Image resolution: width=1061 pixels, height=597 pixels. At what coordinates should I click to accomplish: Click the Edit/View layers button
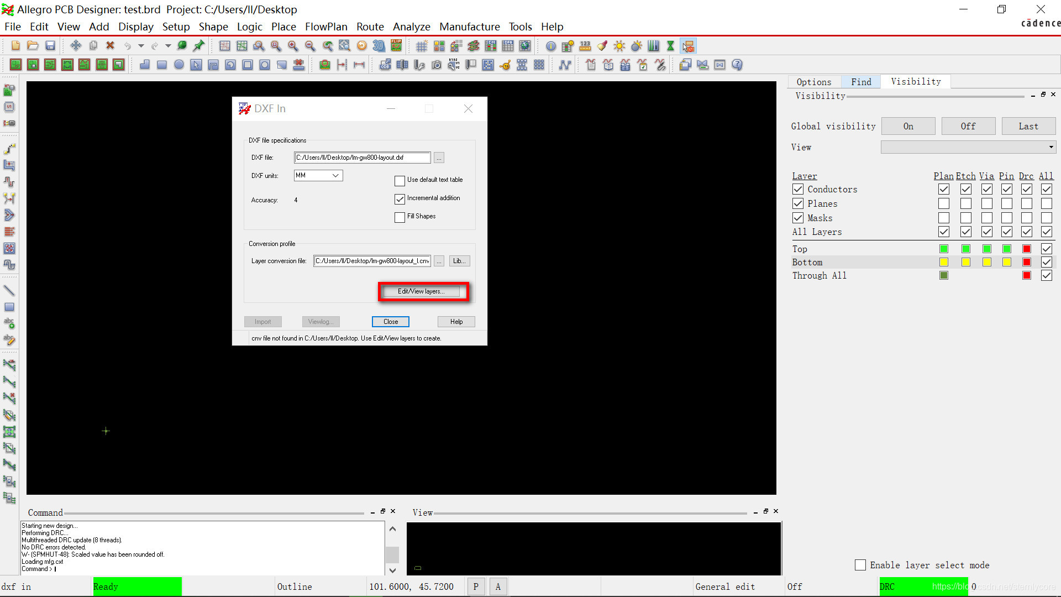pos(421,291)
